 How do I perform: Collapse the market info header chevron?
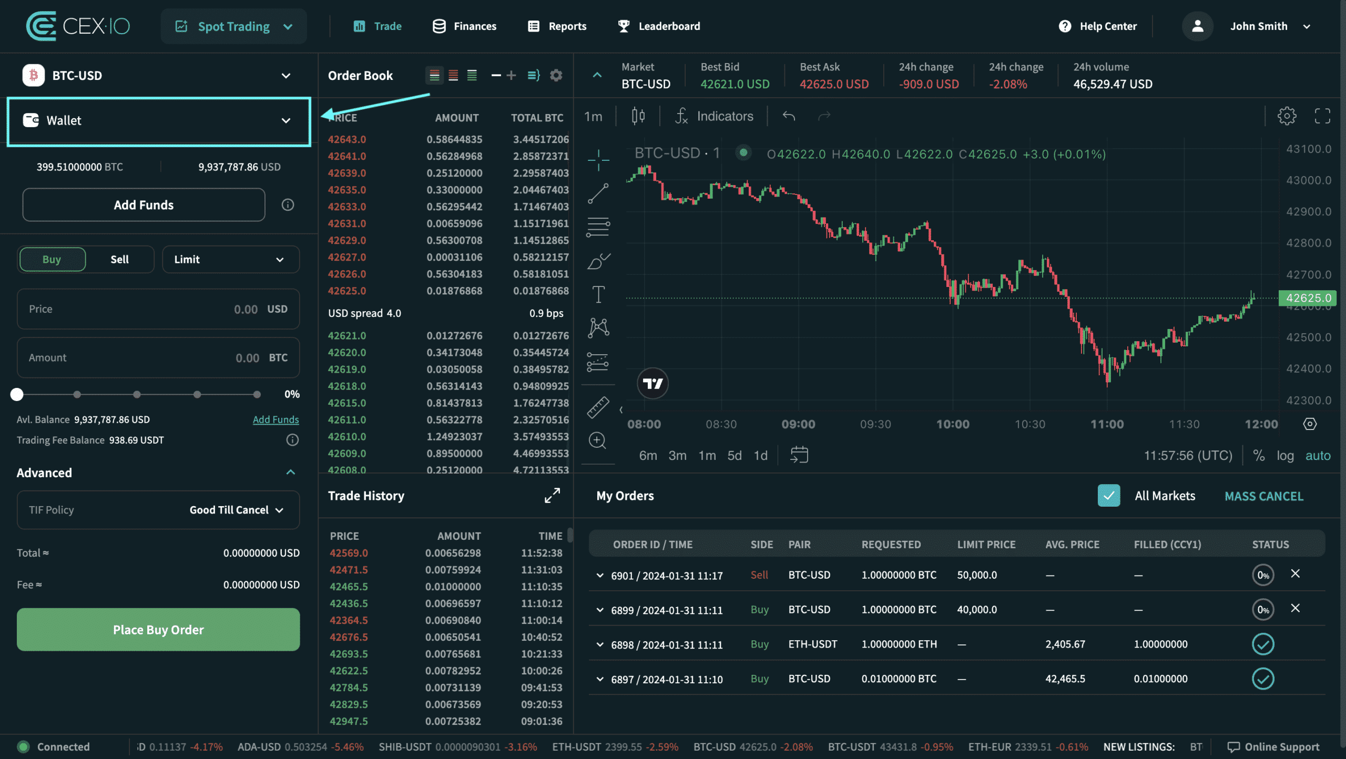pos(597,75)
